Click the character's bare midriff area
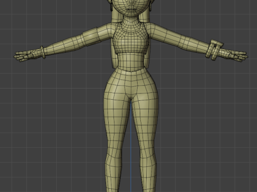Screen dimensions: 257x192 pyautogui.click(x=131, y=61)
